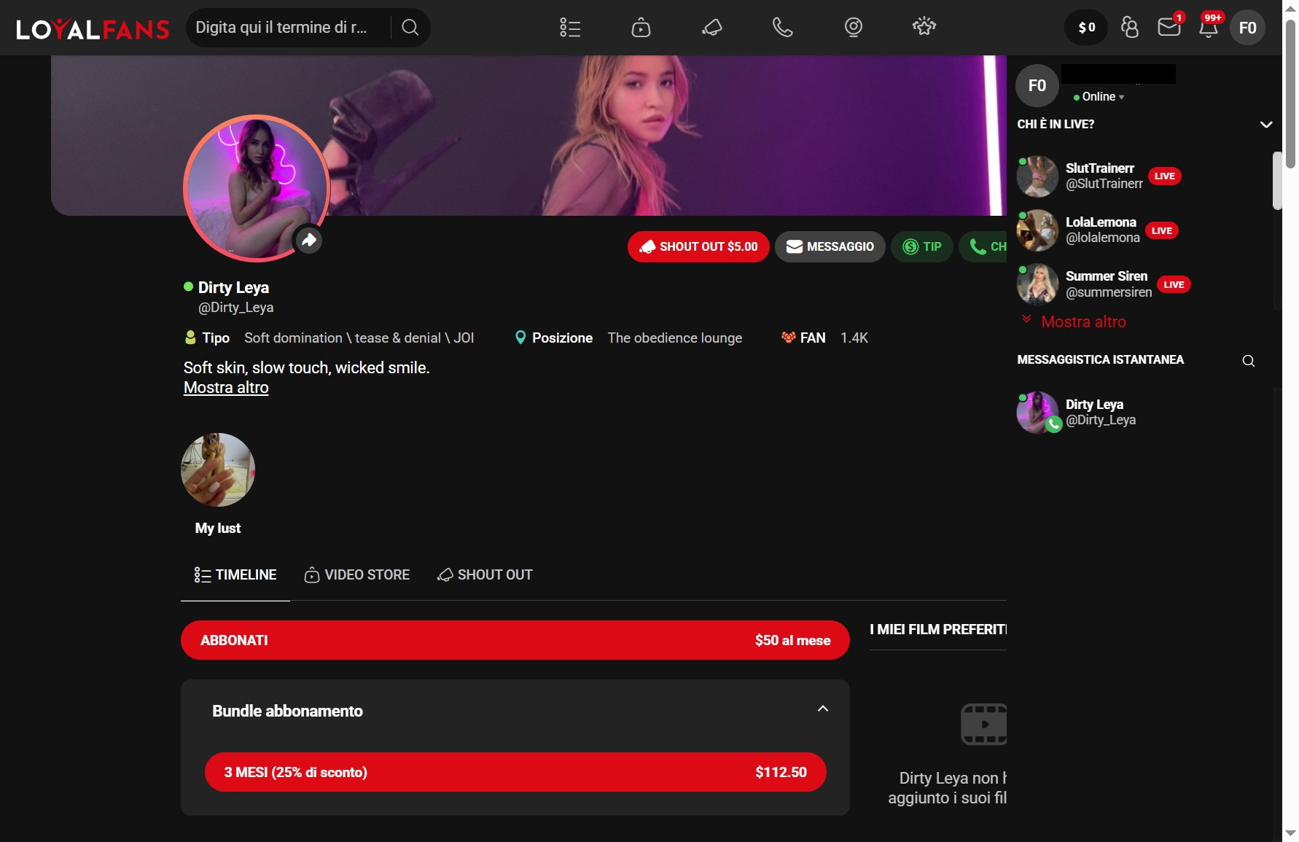1299x842 pixels.
Task: Click the Messaggio button
Action: click(x=830, y=246)
